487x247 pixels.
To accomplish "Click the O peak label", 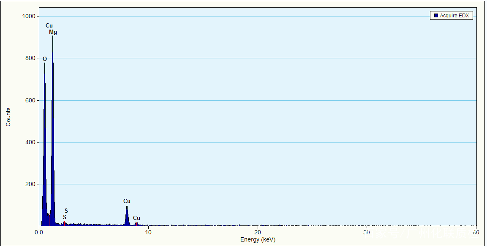I will [x=45, y=59].
